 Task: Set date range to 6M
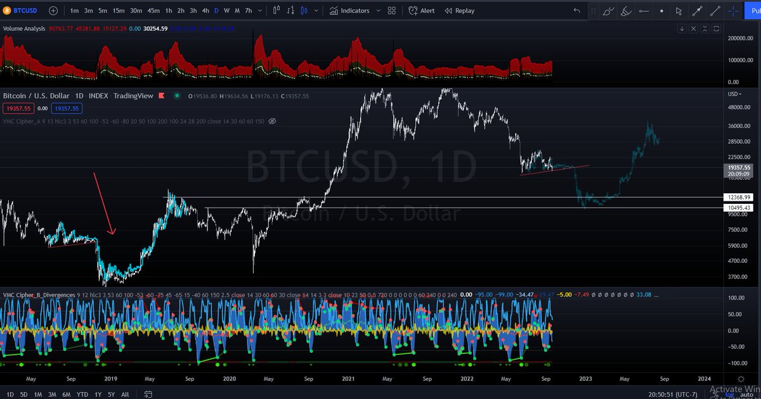[x=67, y=394]
